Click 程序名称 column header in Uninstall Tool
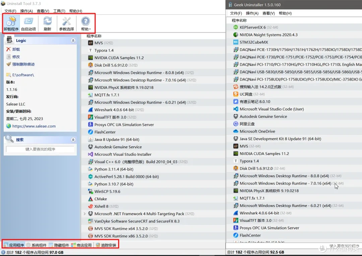362x256 pixels. click(x=94, y=36)
